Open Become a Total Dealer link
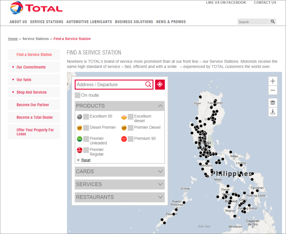 tap(34, 117)
